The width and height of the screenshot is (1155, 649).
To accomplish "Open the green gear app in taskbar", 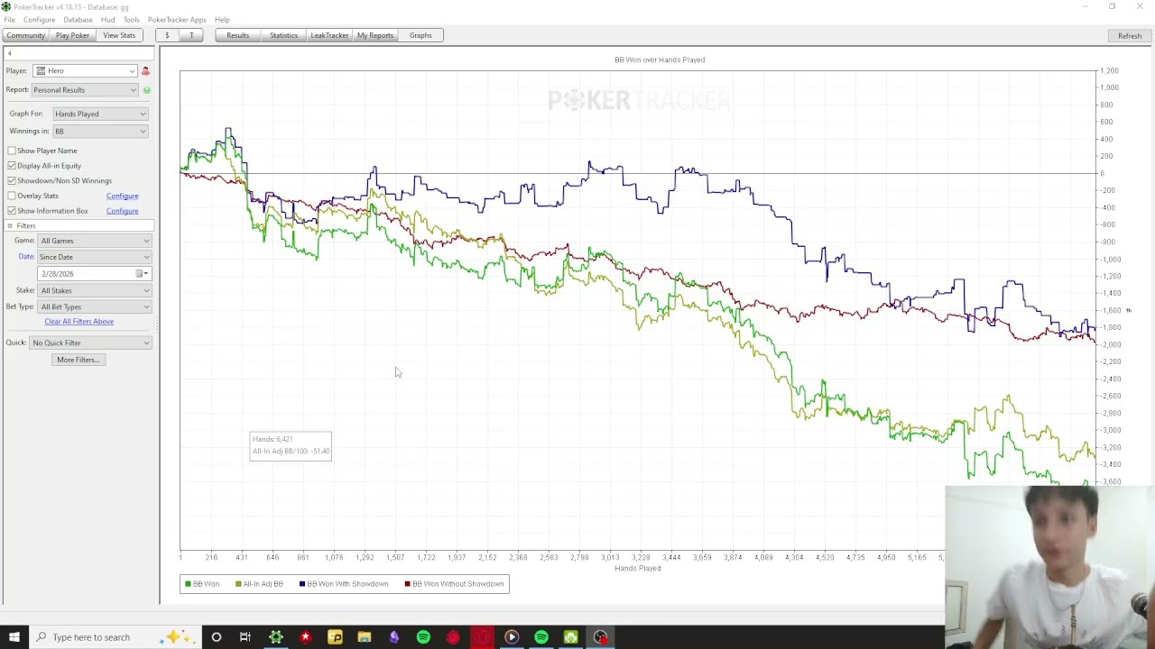I will pos(276,637).
